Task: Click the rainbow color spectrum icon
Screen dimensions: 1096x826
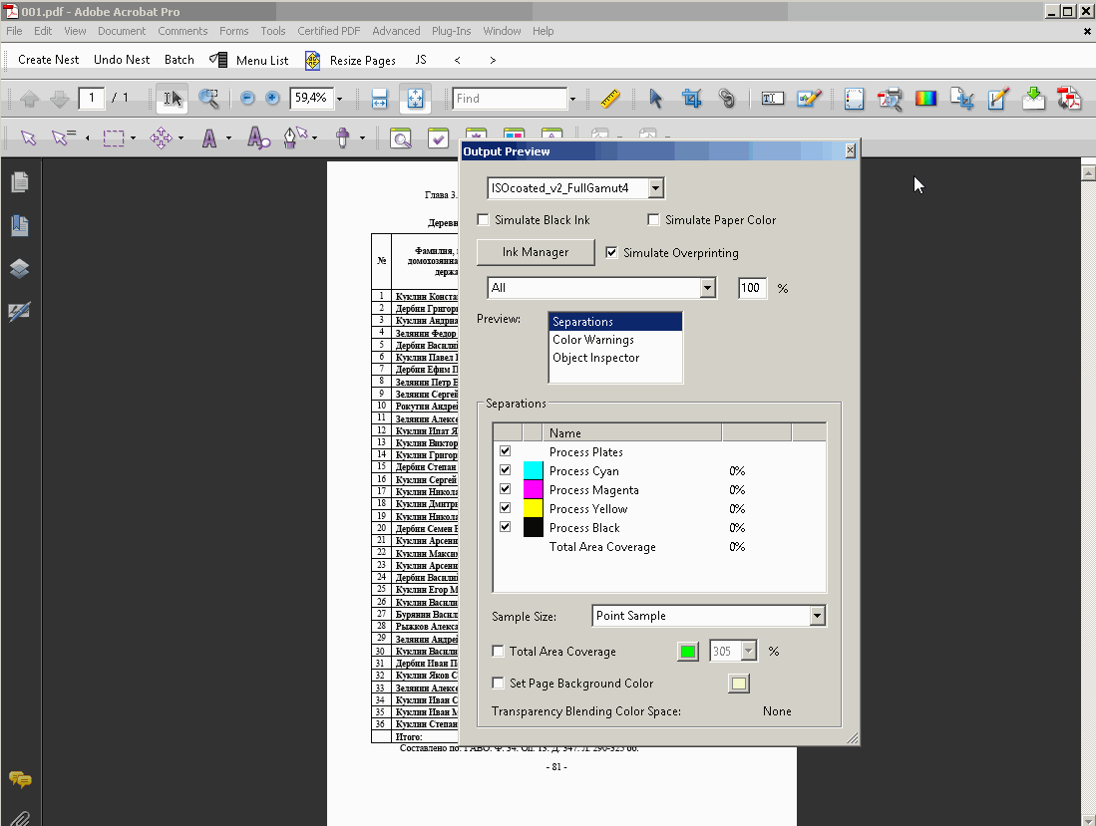Action: pyautogui.click(x=925, y=99)
